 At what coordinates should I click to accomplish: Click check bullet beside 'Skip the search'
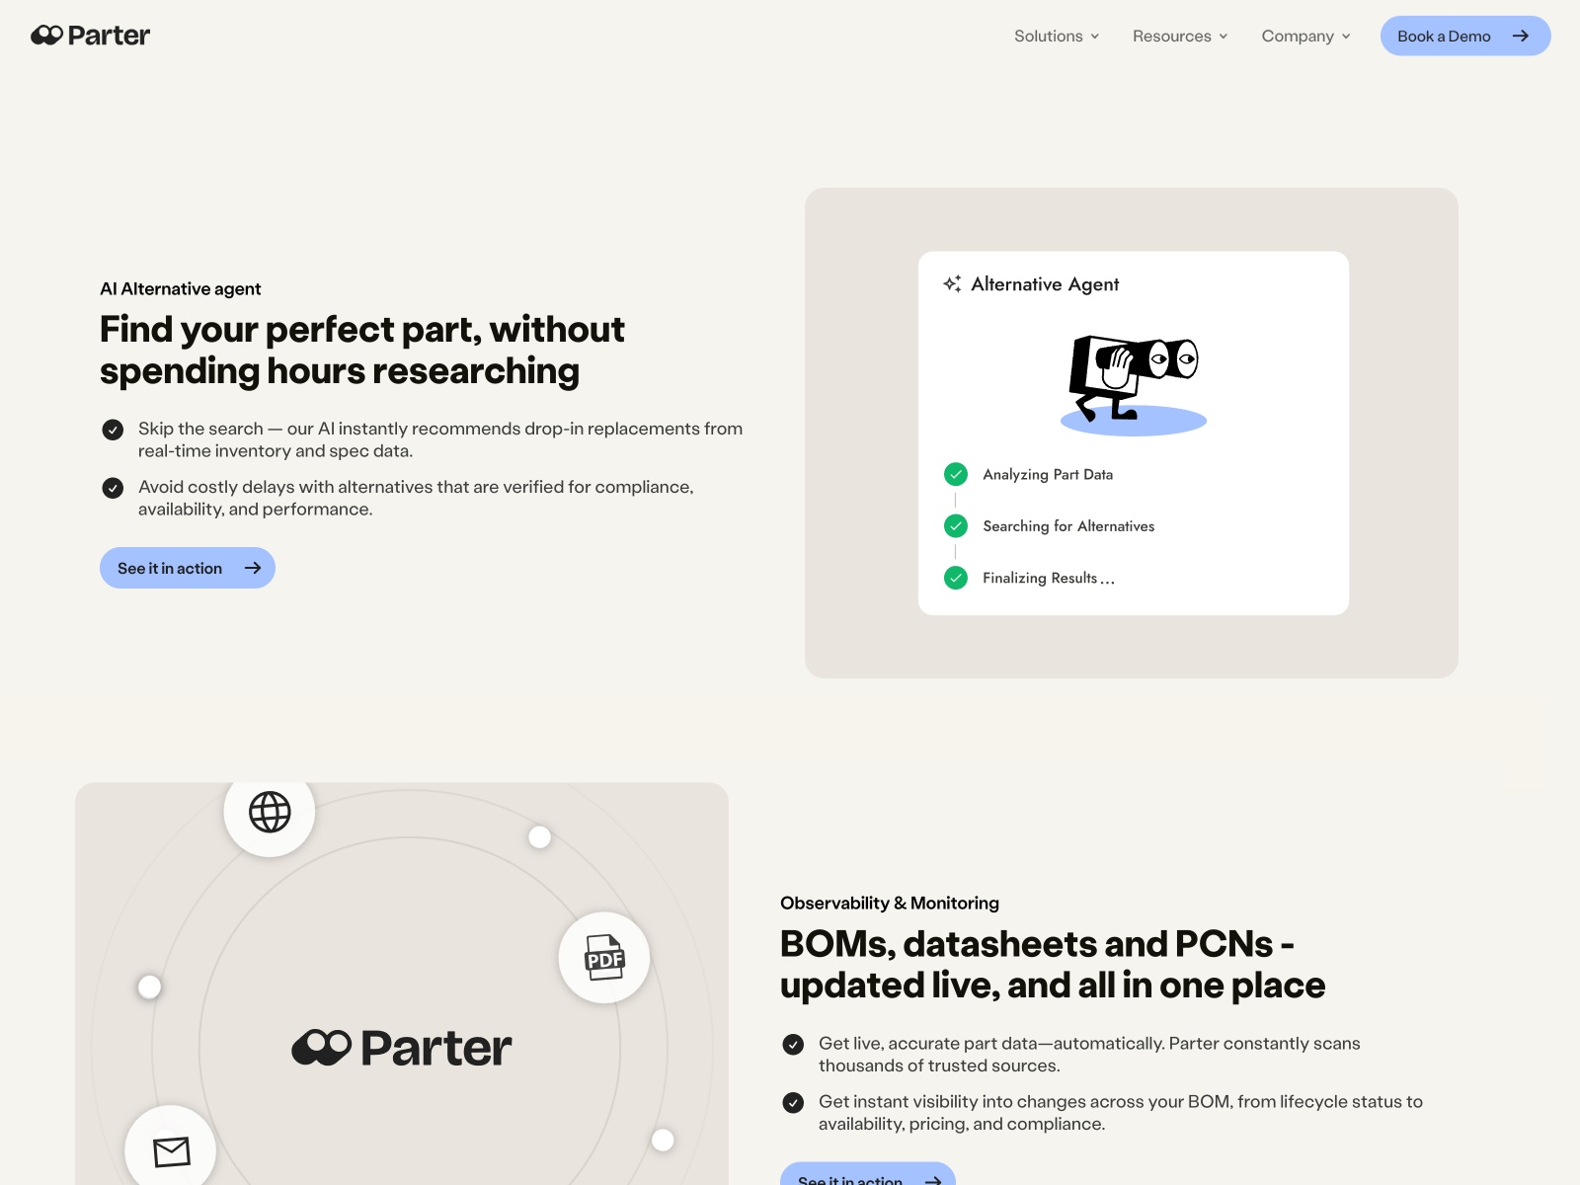(113, 430)
